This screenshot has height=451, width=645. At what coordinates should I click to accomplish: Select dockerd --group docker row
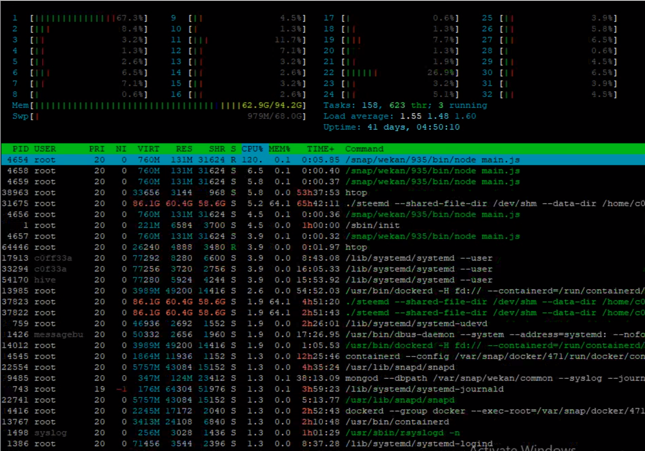pyautogui.click(x=323, y=411)
